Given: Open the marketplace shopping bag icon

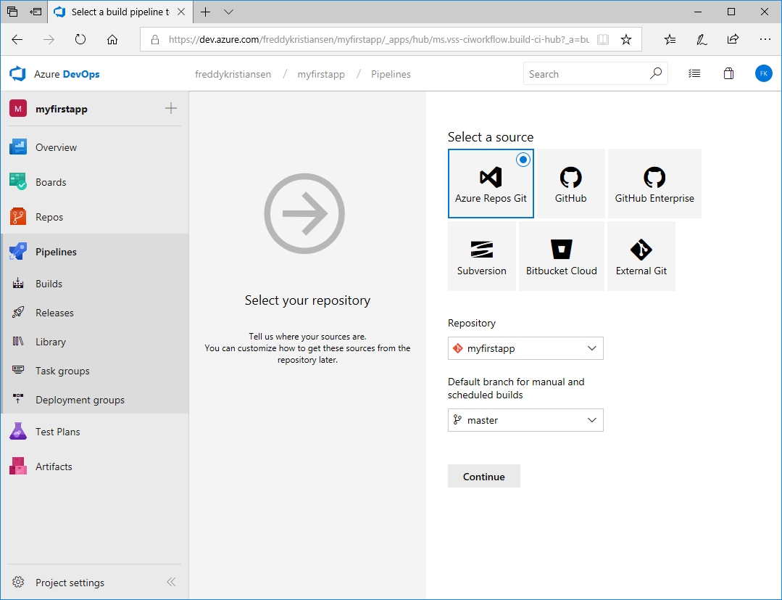Looking at the screenshot, I should 728,74.
